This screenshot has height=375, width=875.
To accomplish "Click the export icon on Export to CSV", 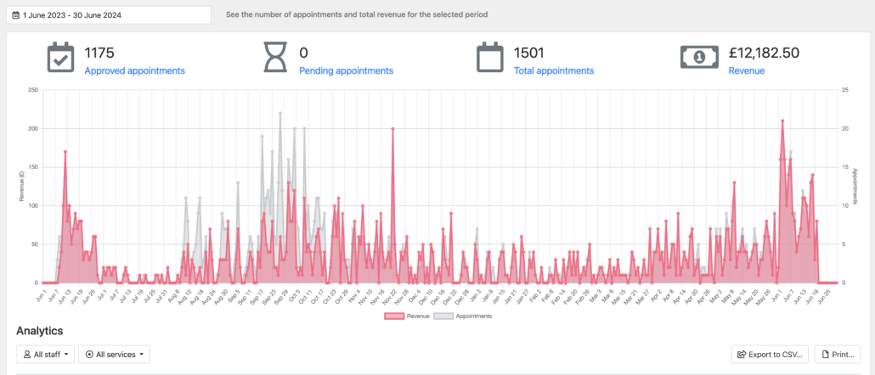I will point(742,354).
